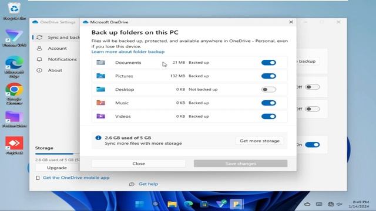Click the Videos folder icon
Viewport: 376px width, 211px height.
pos(100,116)
